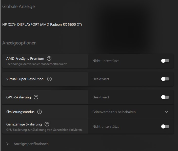This screenshot has width=178, height=151.
Task: Enable the Virtual Super Resolution switch
Action: tap(165, 79)
